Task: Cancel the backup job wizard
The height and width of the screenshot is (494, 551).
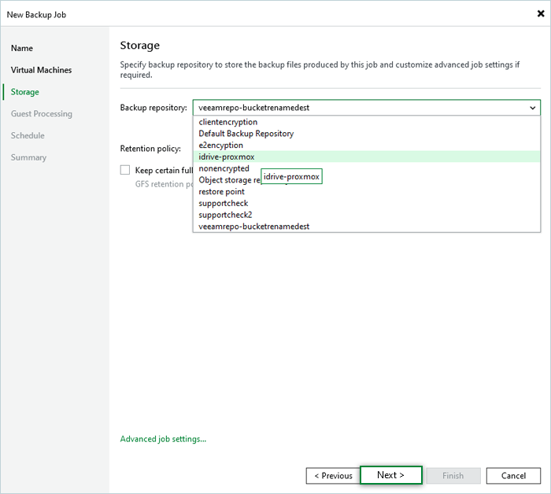Action: point(513,475)
